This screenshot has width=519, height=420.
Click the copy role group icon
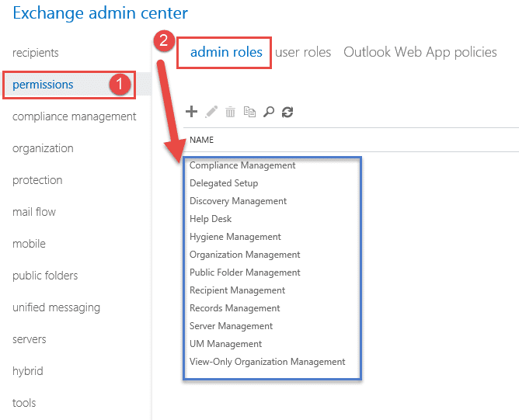tap(249, 112)
